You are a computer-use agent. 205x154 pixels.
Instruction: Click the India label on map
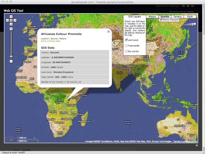tap(120, 73)
